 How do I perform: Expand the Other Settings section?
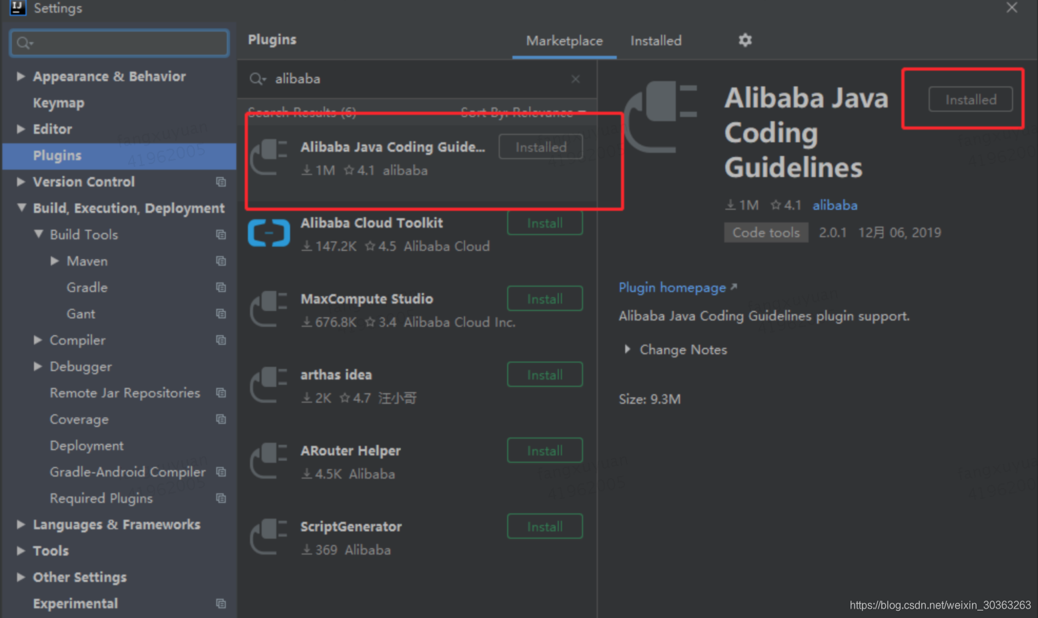click(x=21, y=577)
